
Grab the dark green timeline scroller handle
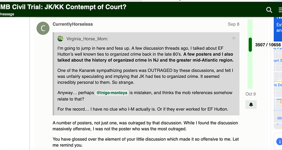click(250, 45)
